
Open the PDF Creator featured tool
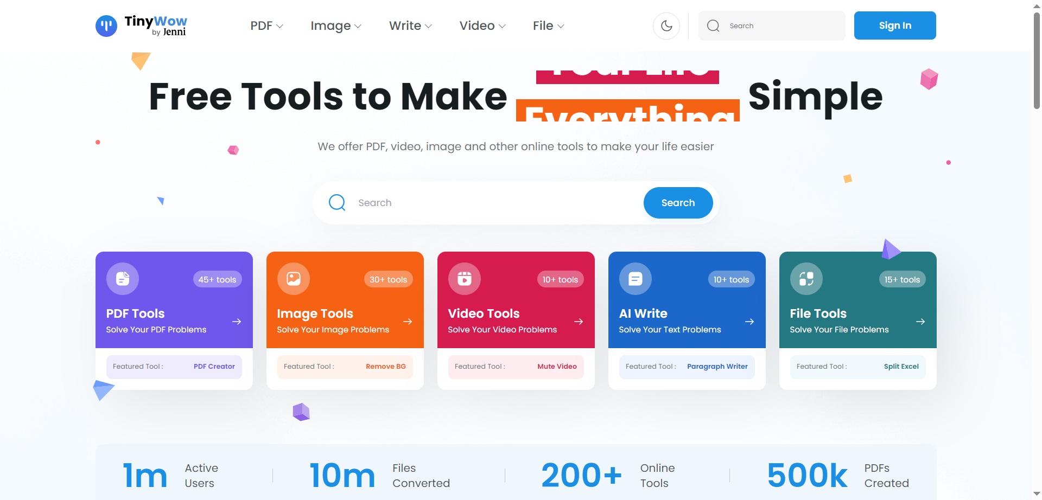tap(214, 367)
